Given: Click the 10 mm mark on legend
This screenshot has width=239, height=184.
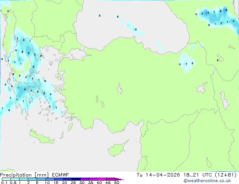Looking at the screenshot, I should tap(46, 183).
